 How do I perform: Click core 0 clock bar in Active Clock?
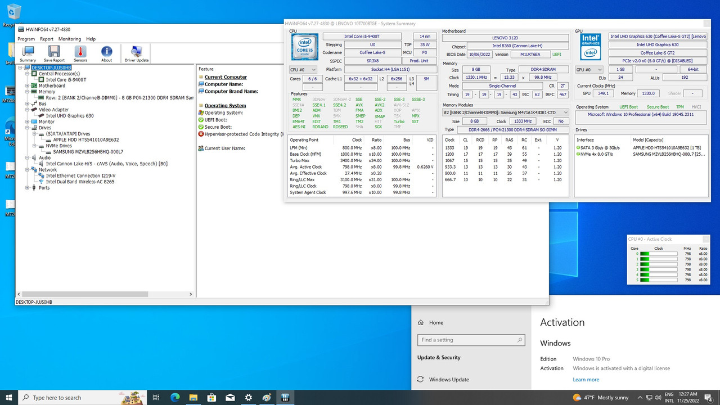(659, 254)
